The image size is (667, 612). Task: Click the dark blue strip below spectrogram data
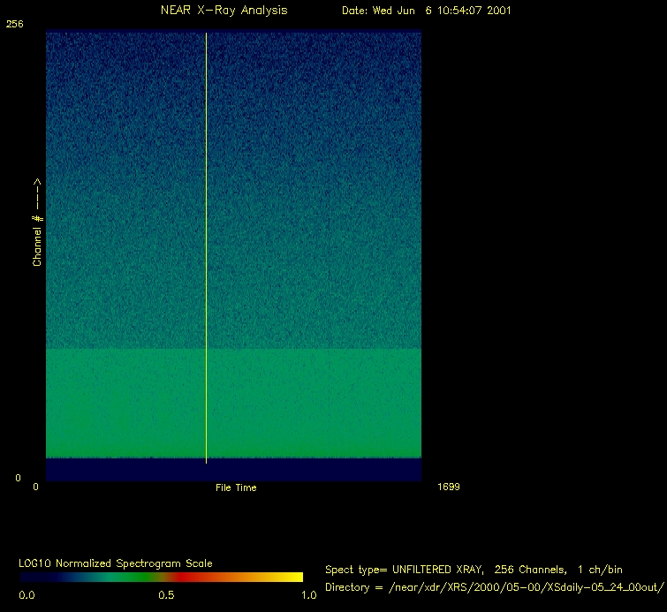[x=233, y=469]
